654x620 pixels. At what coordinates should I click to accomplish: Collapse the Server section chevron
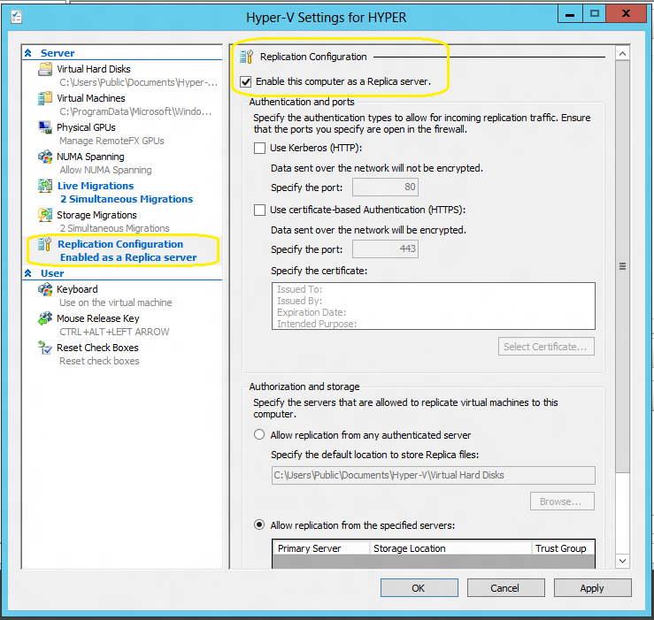29,53
